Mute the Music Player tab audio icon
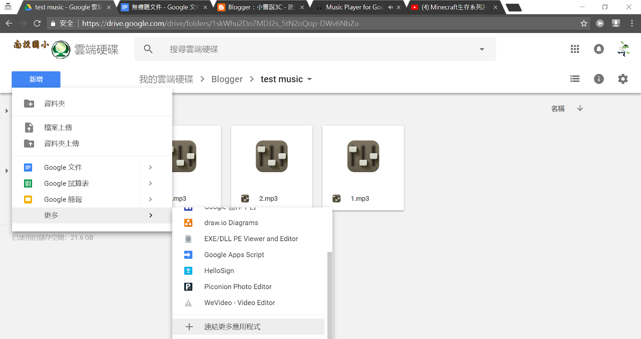This screenshot has height=339, width=641. click(390, 7)
